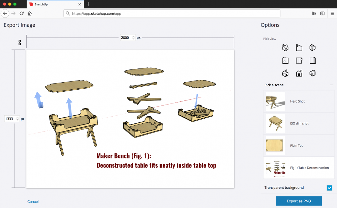Pick the middle-right side view icon
Screen dimensions: 337x208
click(x=312, y=60)
